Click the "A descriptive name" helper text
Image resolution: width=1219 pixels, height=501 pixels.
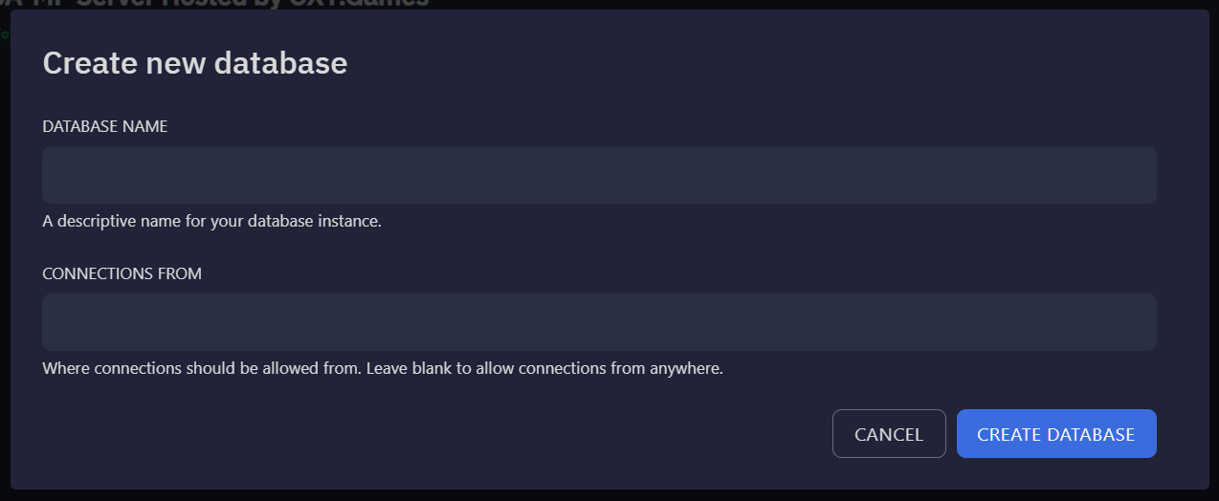click(x=211, y=221)
